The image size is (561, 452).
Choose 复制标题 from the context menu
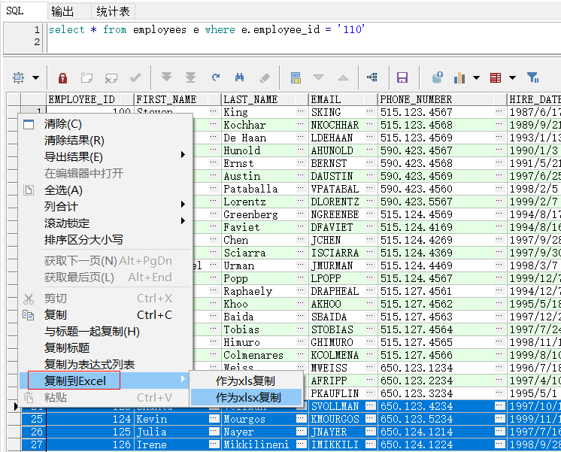click(x=104, y=348)
